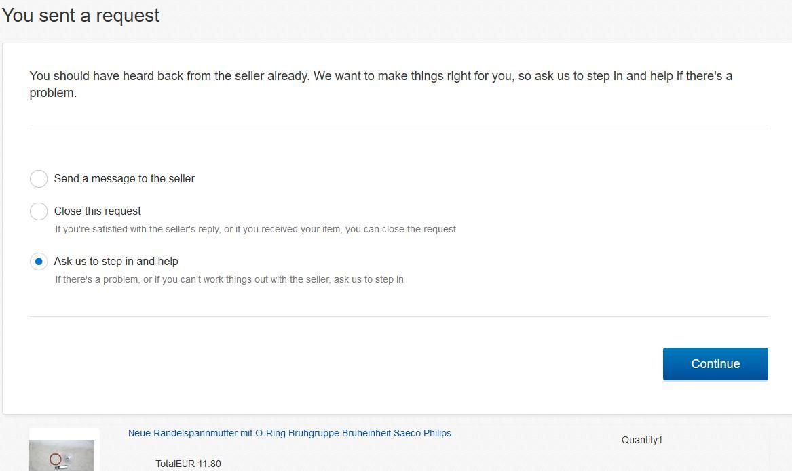Image resolution: width=792 pixels, height=471 pixels.
Task: Click hint text 'if you can't work things out'
Action: click(229, 280)
